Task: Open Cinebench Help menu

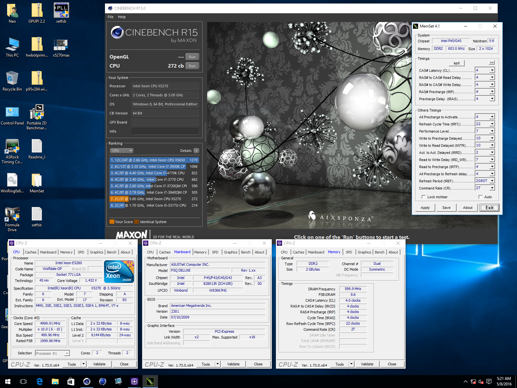Action: [122, 17]
